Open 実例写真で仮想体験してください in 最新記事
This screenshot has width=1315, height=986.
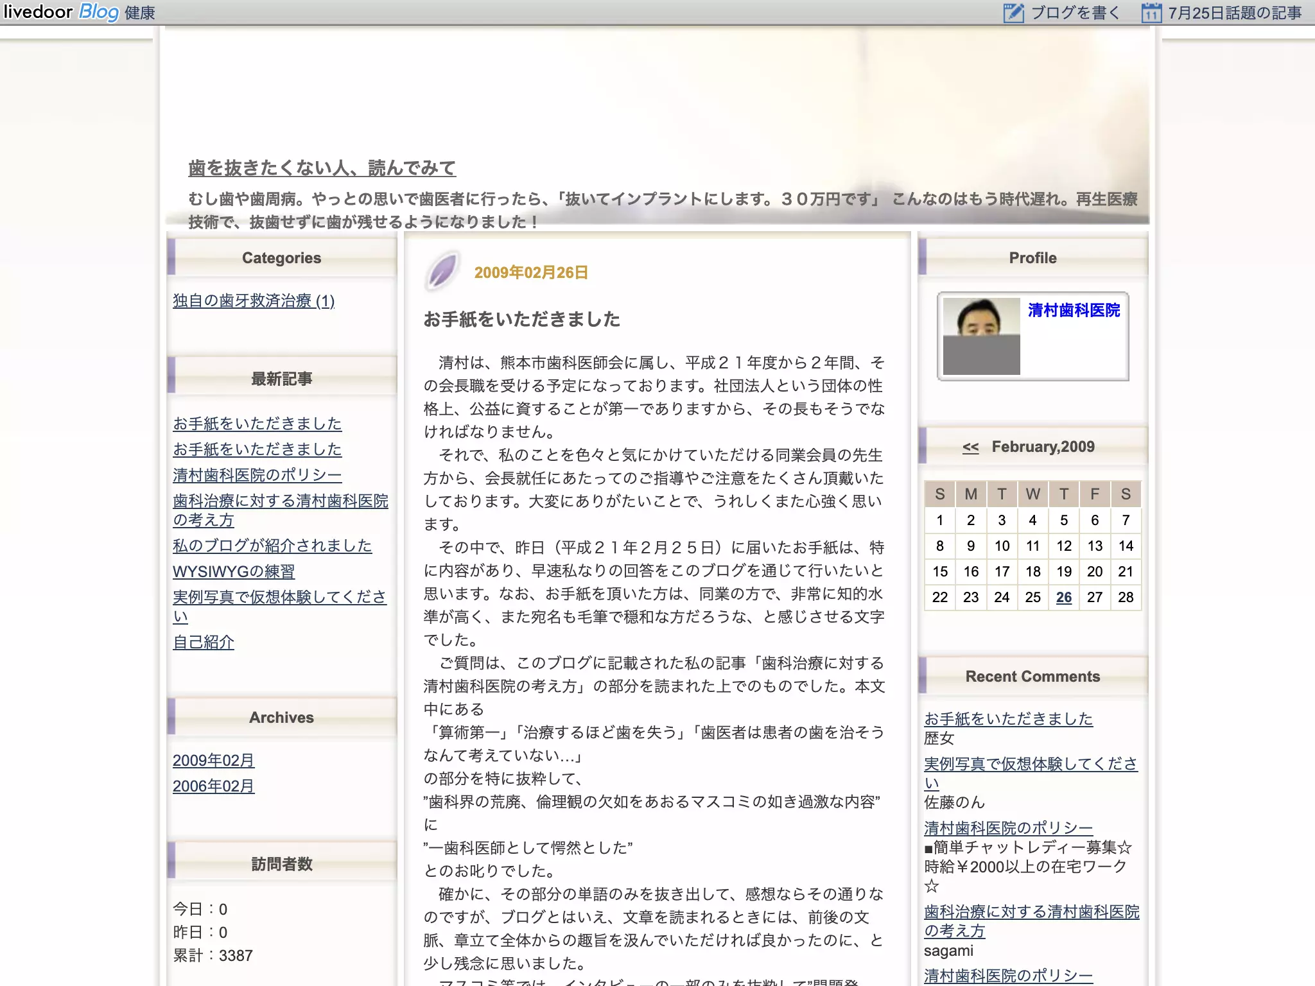point(279,607)
